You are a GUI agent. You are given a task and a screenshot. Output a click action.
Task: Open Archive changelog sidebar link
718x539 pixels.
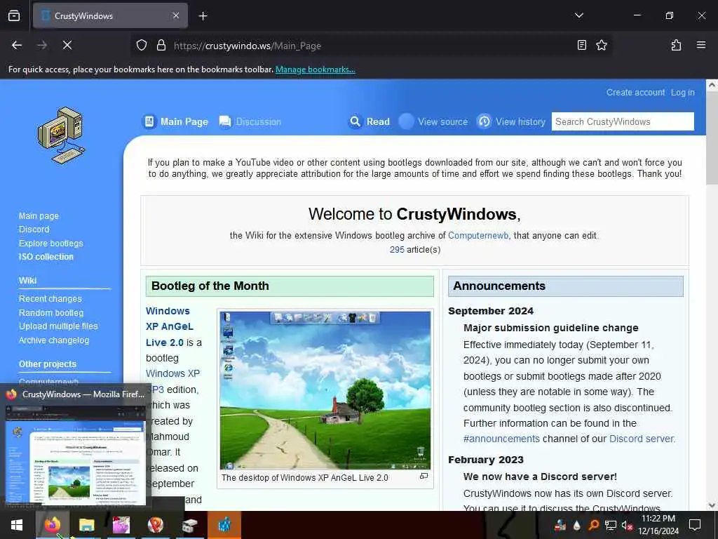53,340
